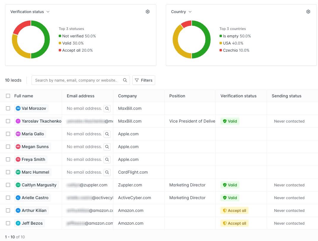
Task: Find email for Val Morozov
Action: click(x=107, y=109)
